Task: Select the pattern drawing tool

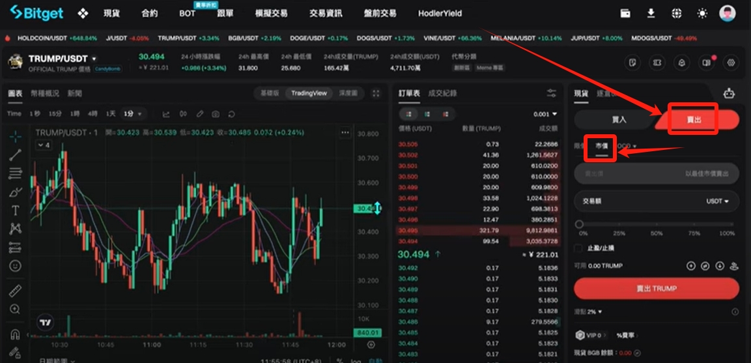Action: click(16, 229)
